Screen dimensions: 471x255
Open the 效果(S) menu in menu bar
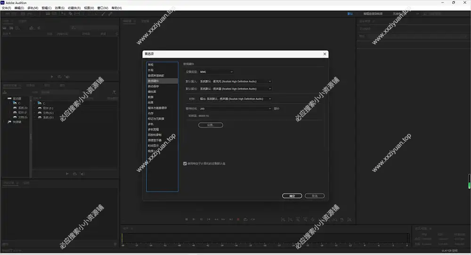click(60, 8)
